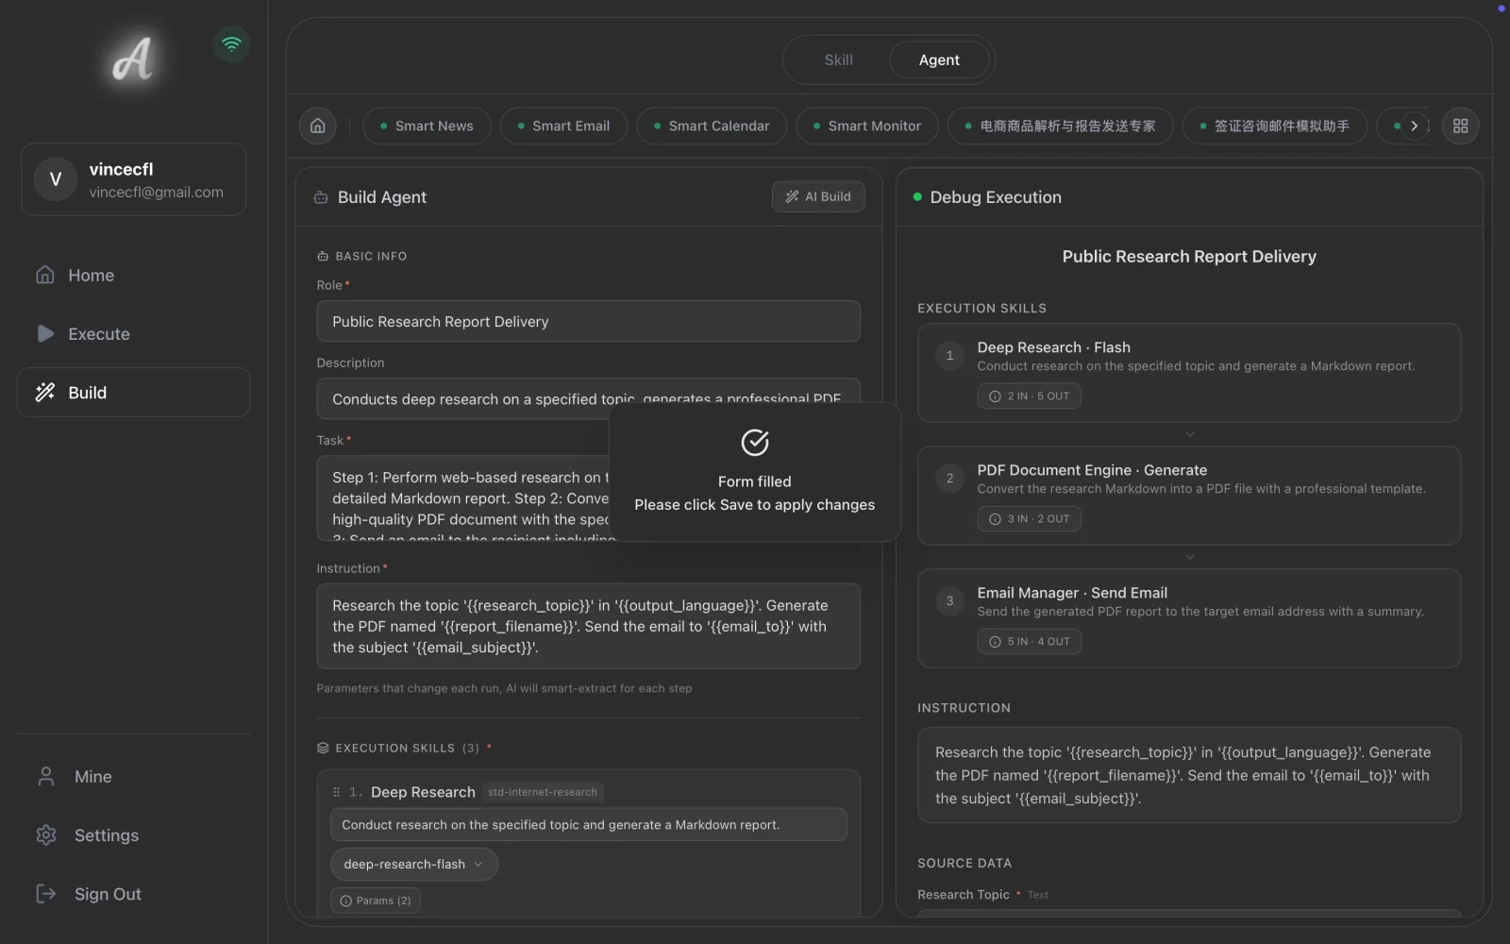Click the AI Build button
Viewport: 1510px width, 944px height.
pos(818,196)
